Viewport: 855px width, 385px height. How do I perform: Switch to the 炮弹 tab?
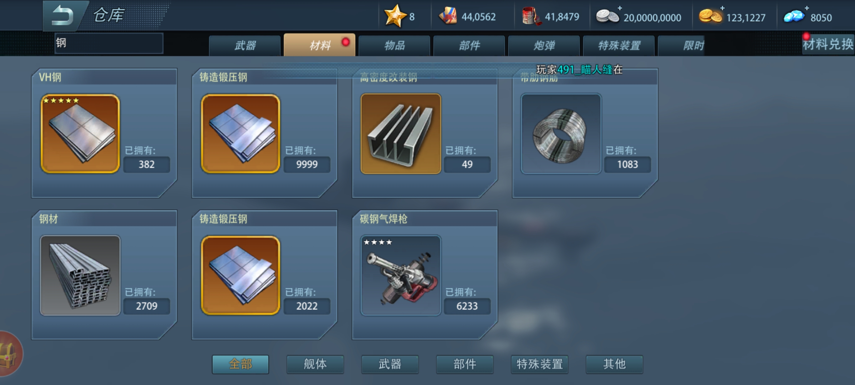pyautogui.click(x=544, y=46)
